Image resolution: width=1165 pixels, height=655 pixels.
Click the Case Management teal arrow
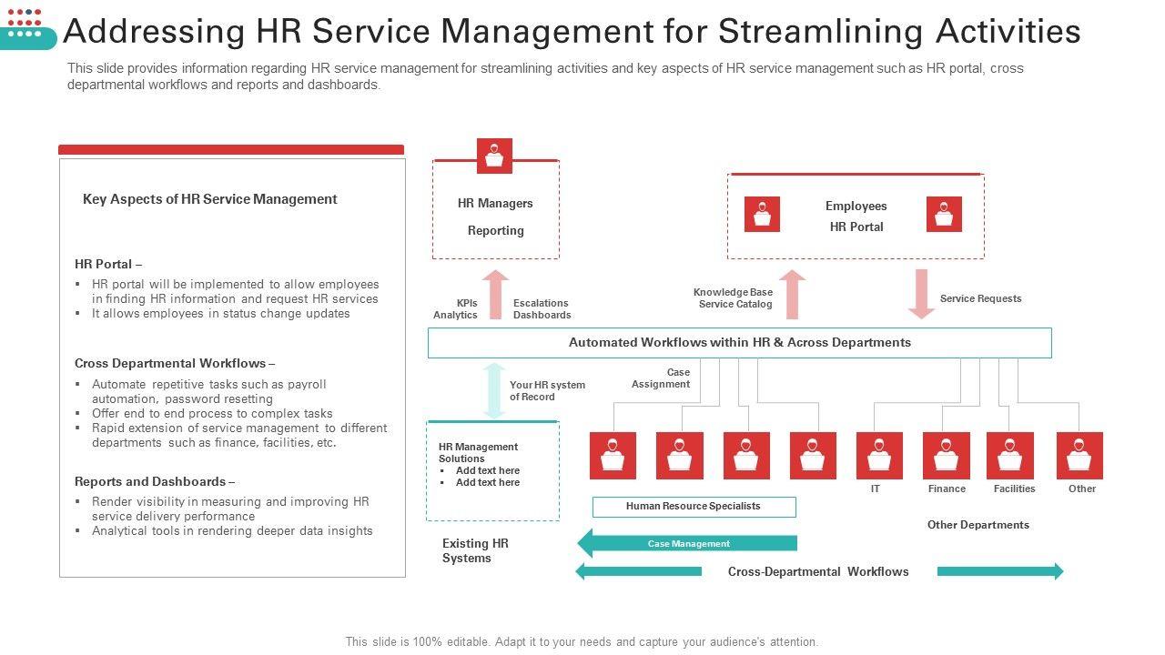pos(687,543)
